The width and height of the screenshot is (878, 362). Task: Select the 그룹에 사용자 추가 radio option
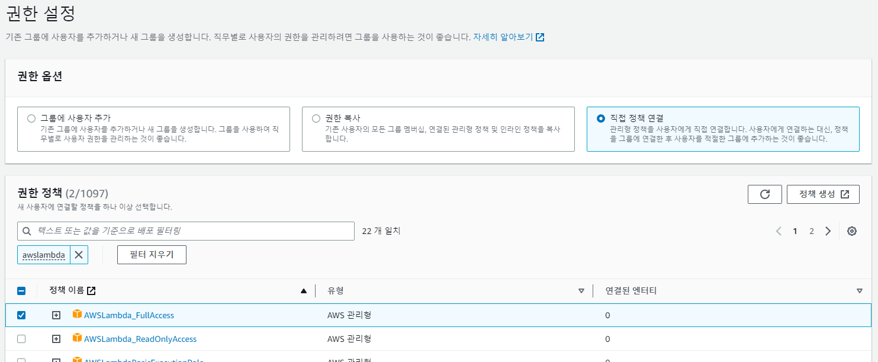[31, 118]
